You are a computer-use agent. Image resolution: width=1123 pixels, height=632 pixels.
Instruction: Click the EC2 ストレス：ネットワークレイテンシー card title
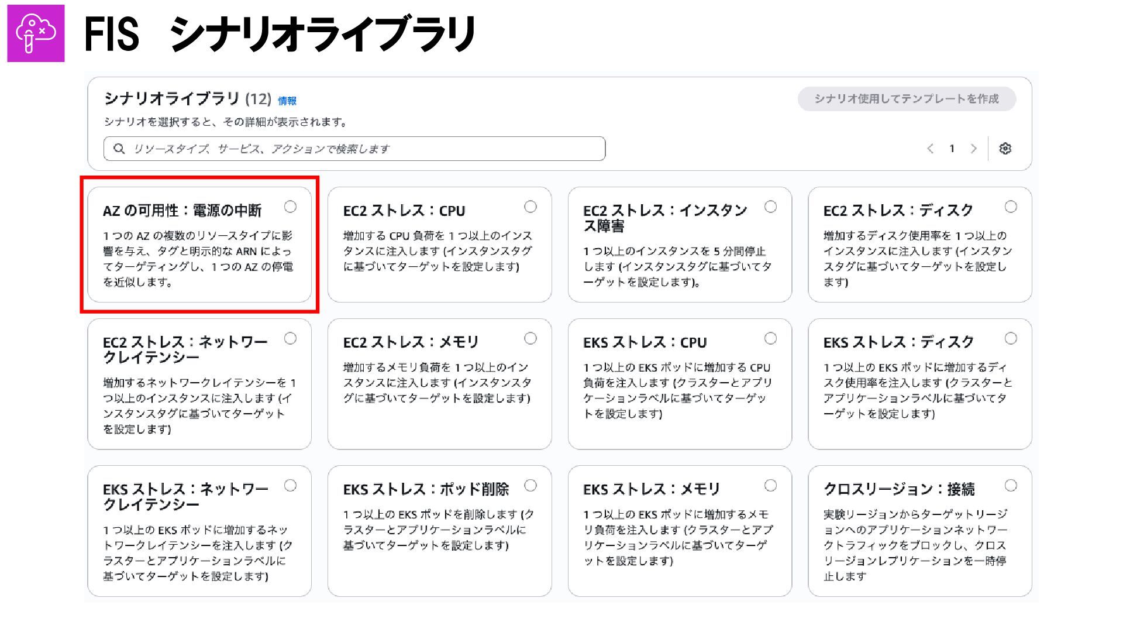185,350
